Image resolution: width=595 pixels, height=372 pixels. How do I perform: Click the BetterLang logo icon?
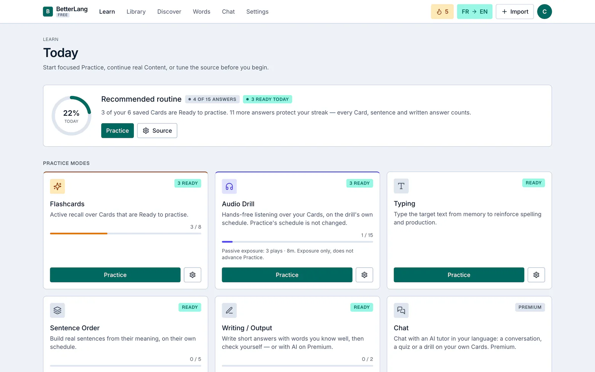click(x=48, y=12)
